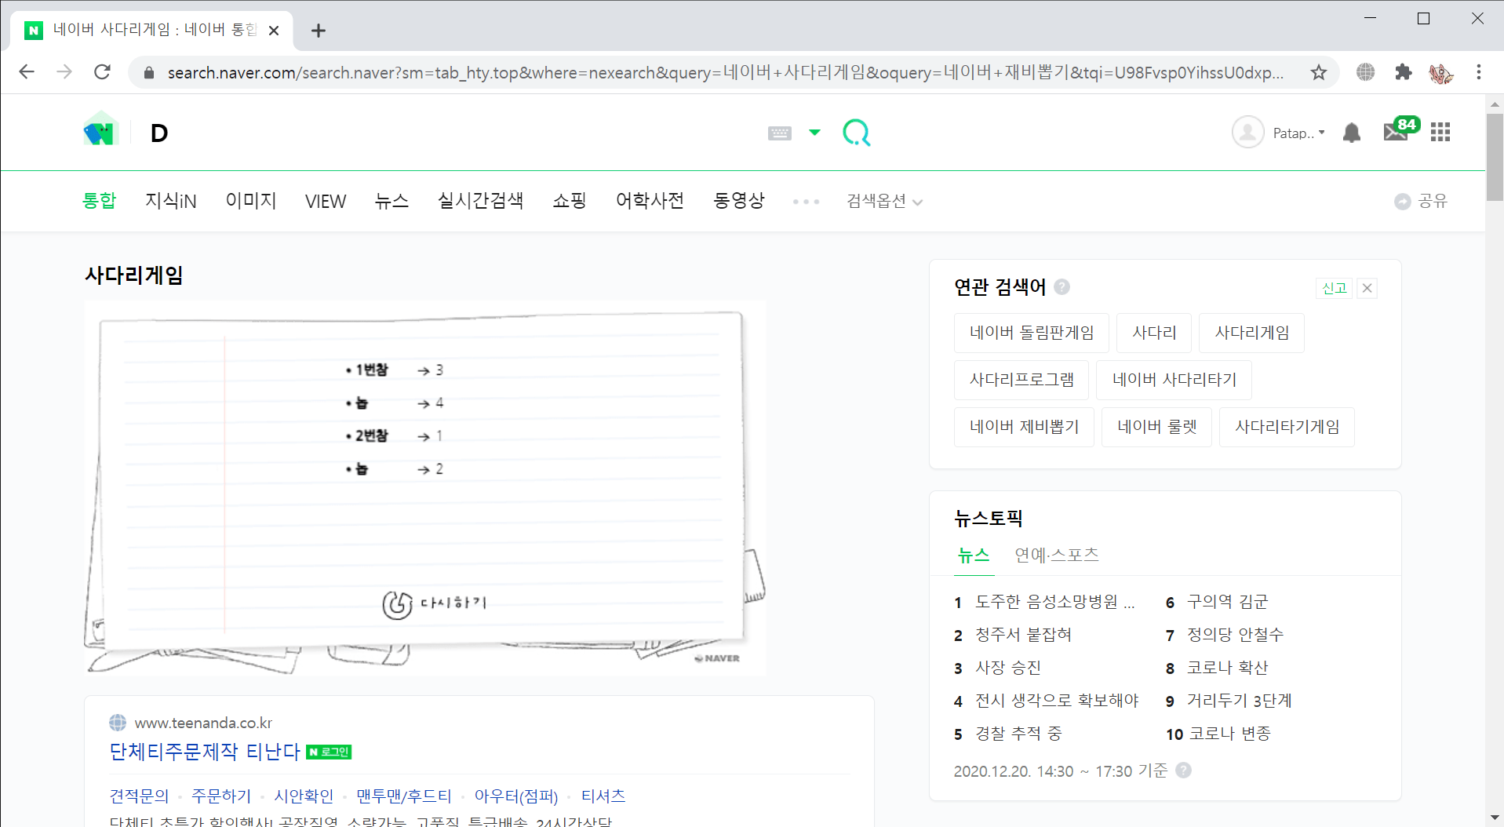This screenshot has height=827, width=1504.
Task: Open news topic 거리두기 3단계
Action: pos(1239,701)
